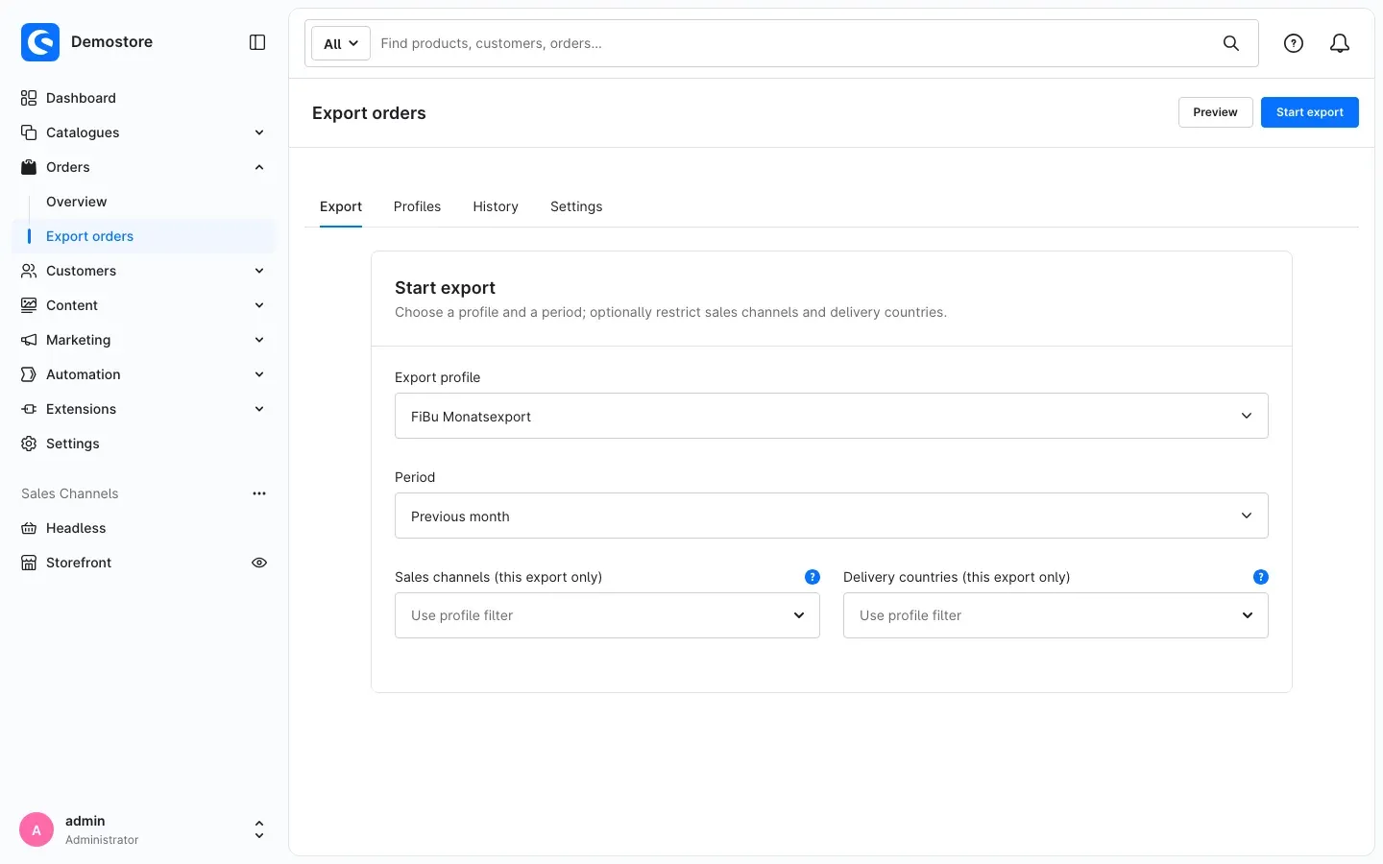Expand the Marketing menu chevron
This screenshot has width=1383, height=864.
[259, 340]
